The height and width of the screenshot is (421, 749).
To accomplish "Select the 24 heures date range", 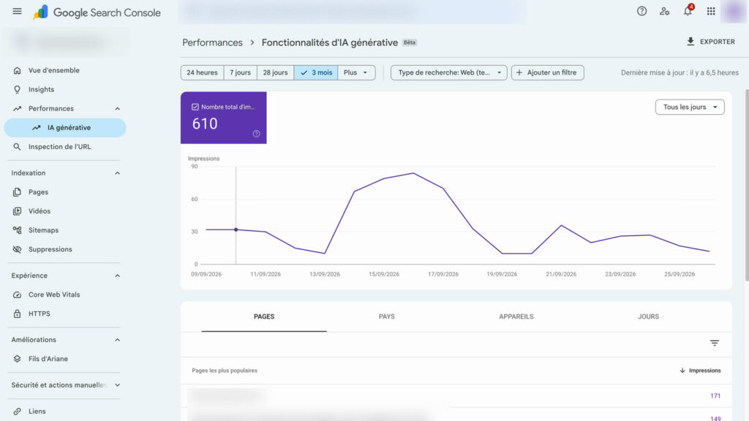I will (x=202, y=72).
